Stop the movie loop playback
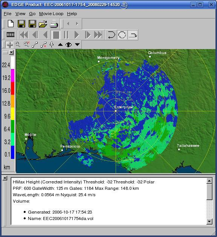The width and height of the screenshot is (217, 237). 56,35
